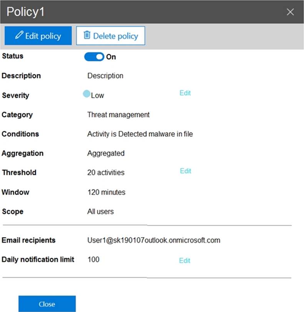Select the User1 email recipient address
The image size is (304, 312).
pos(154,240)
